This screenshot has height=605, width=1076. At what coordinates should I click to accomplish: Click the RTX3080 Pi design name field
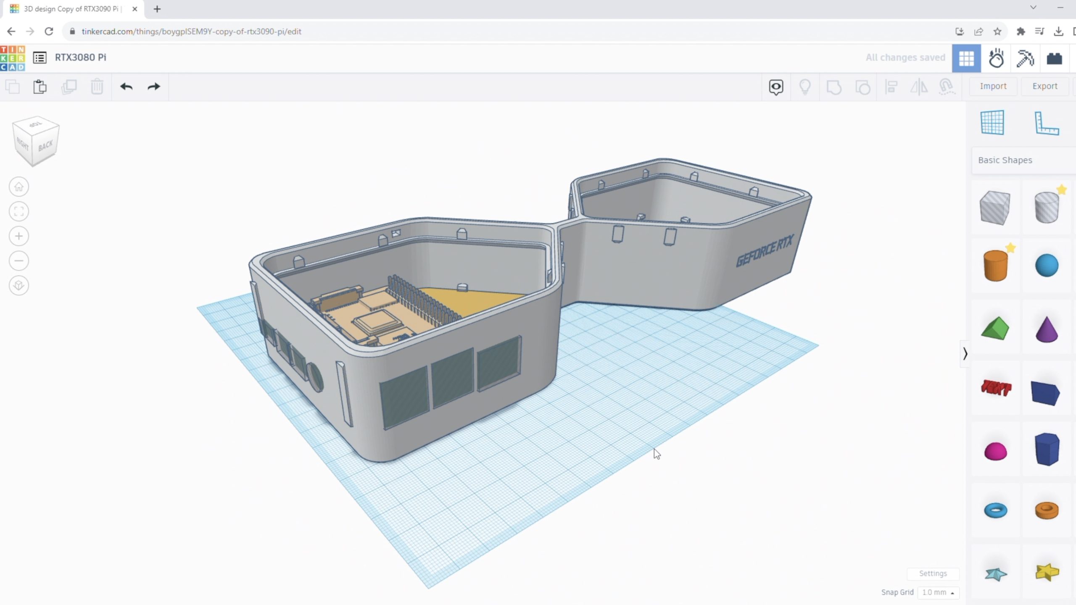click(x=81, y=57)
